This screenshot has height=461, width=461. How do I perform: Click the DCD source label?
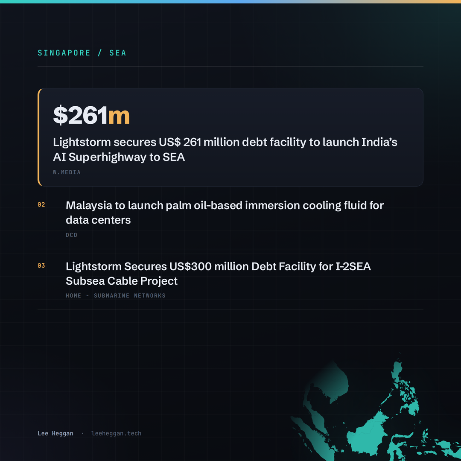[x=71, y=235]
